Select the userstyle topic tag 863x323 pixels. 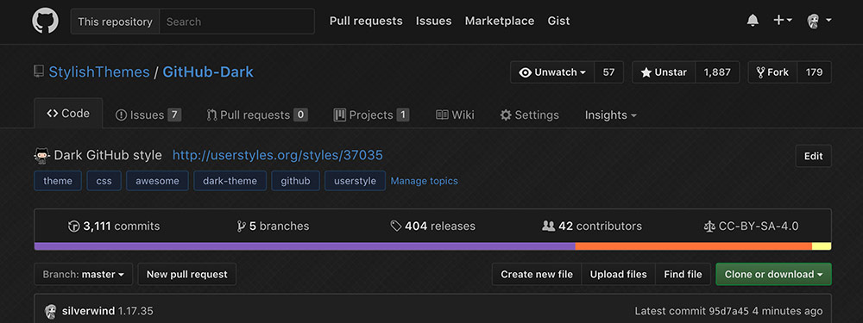tap(355, 181)
